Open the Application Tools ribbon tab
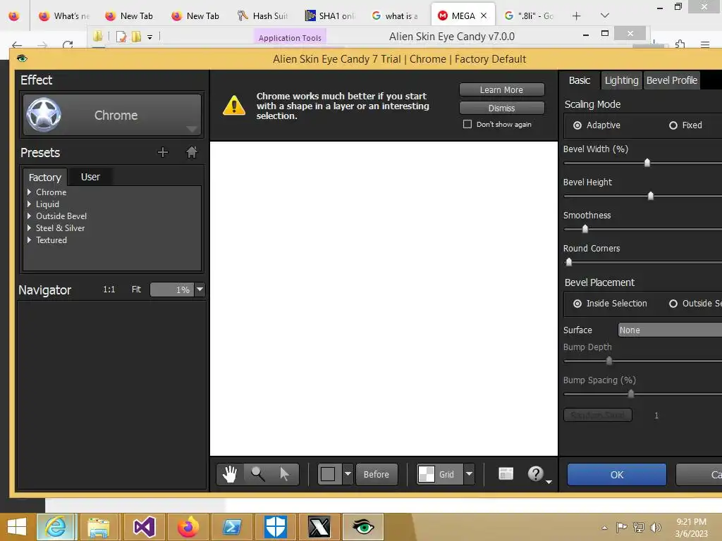 290,38
